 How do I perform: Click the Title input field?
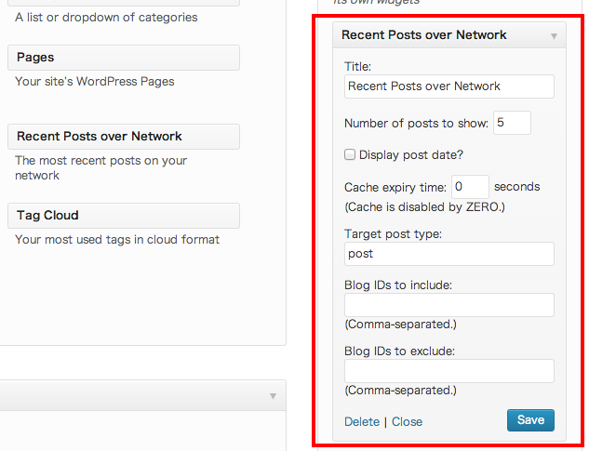[x=448, y=86]
